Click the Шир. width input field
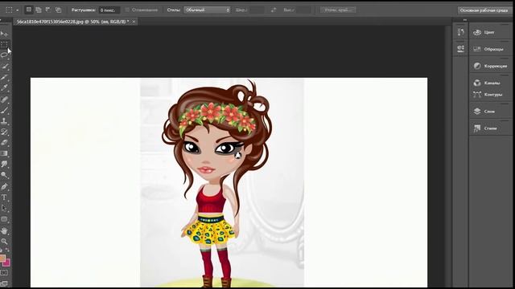515x289 pixels. coord(257,10)
